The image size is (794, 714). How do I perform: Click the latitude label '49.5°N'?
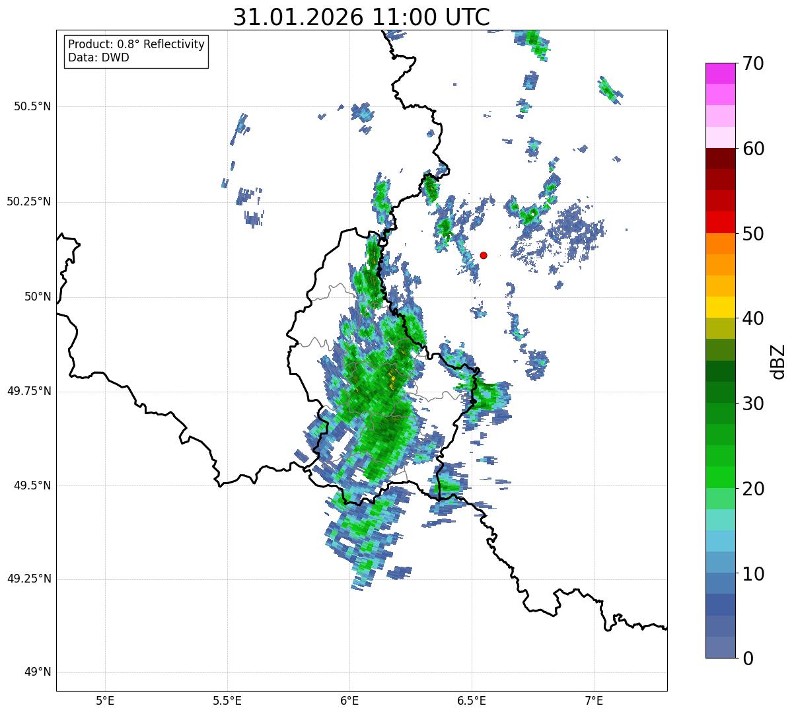click(x=32, y=485)
